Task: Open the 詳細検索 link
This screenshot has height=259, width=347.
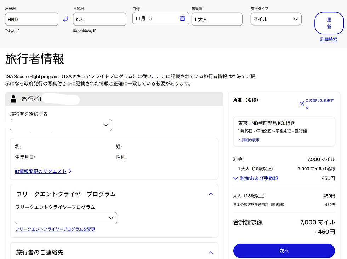Action: [x=328, y=39]
